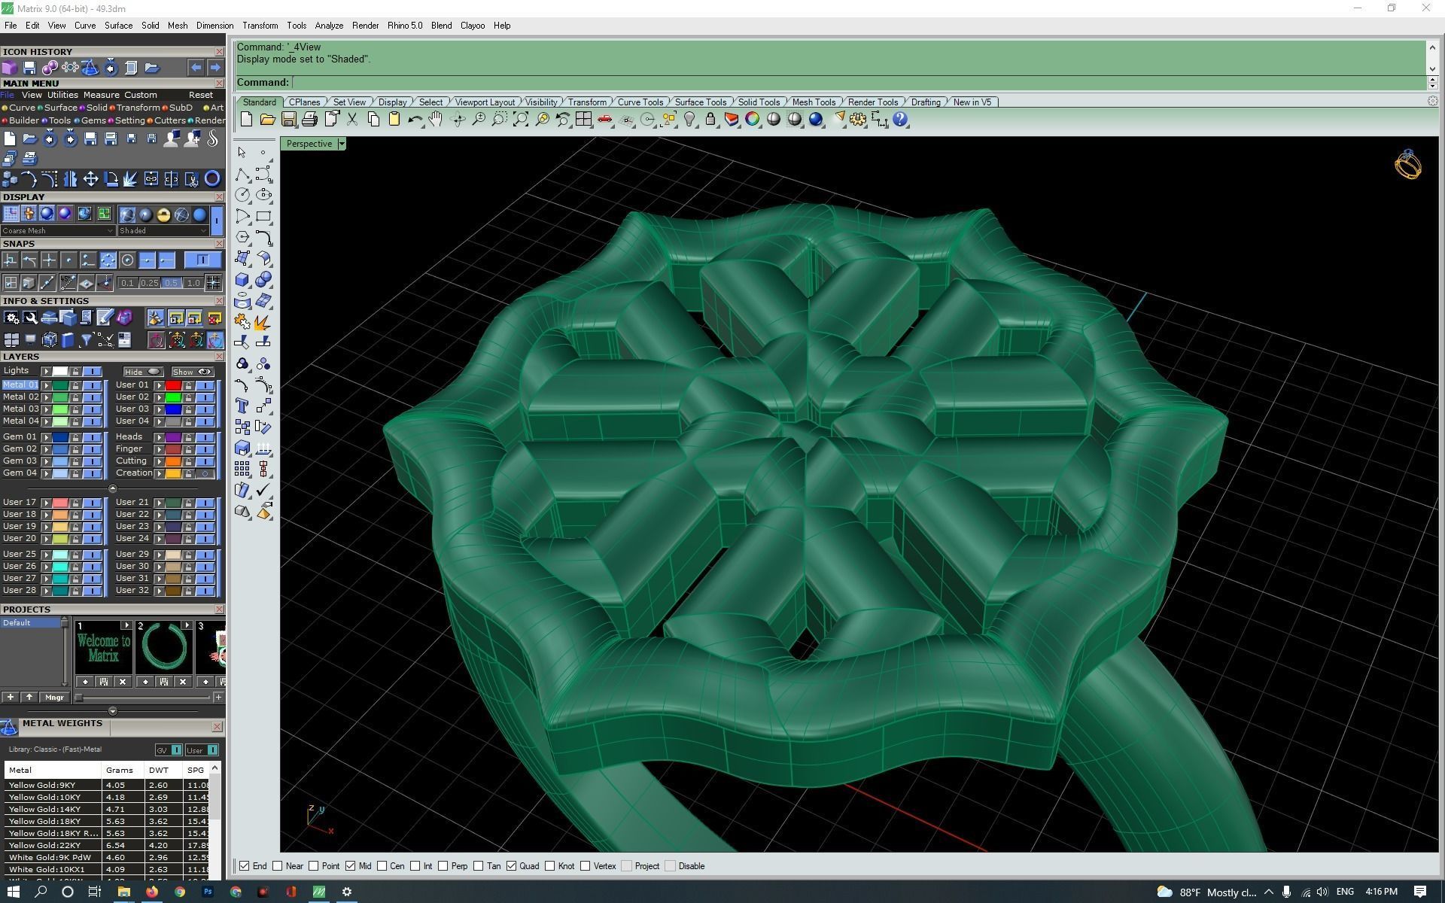Select the Box solid tool in side toolbar
The width and height of the screenshot is (1445, 903).
click(x=242, y=279)
